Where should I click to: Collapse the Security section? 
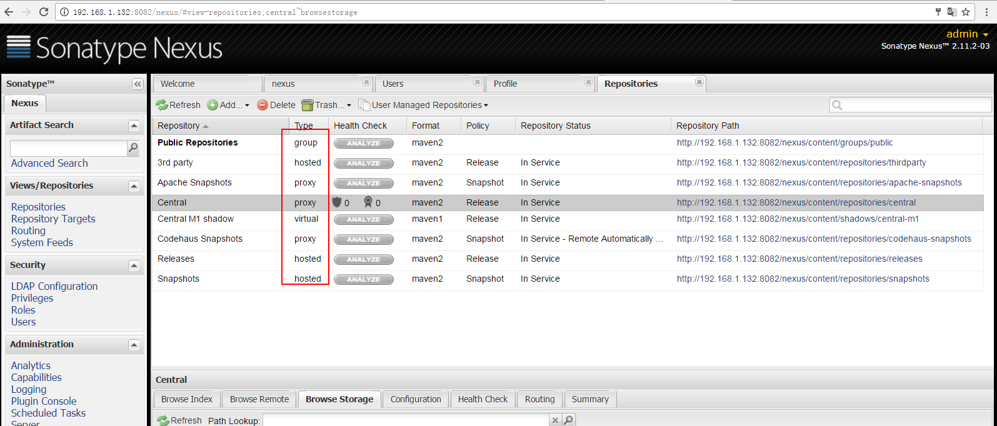pos(134,265)
